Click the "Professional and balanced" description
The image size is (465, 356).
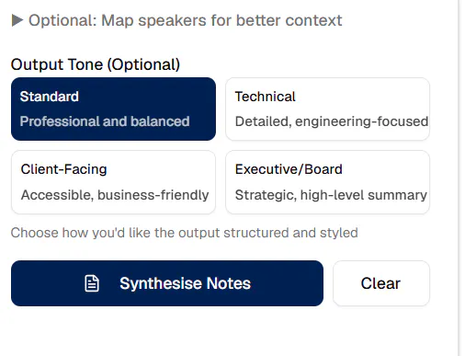pyautogui.click(x=105, y=121)
